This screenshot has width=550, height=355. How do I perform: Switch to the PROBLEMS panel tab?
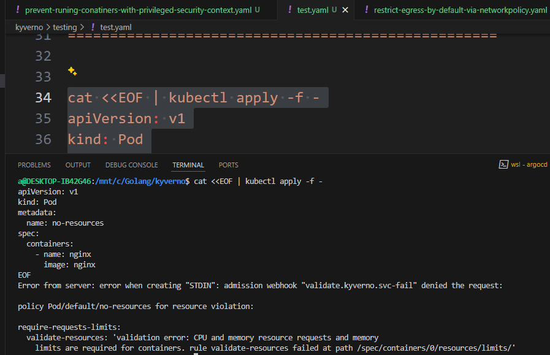tap(34, 164)
